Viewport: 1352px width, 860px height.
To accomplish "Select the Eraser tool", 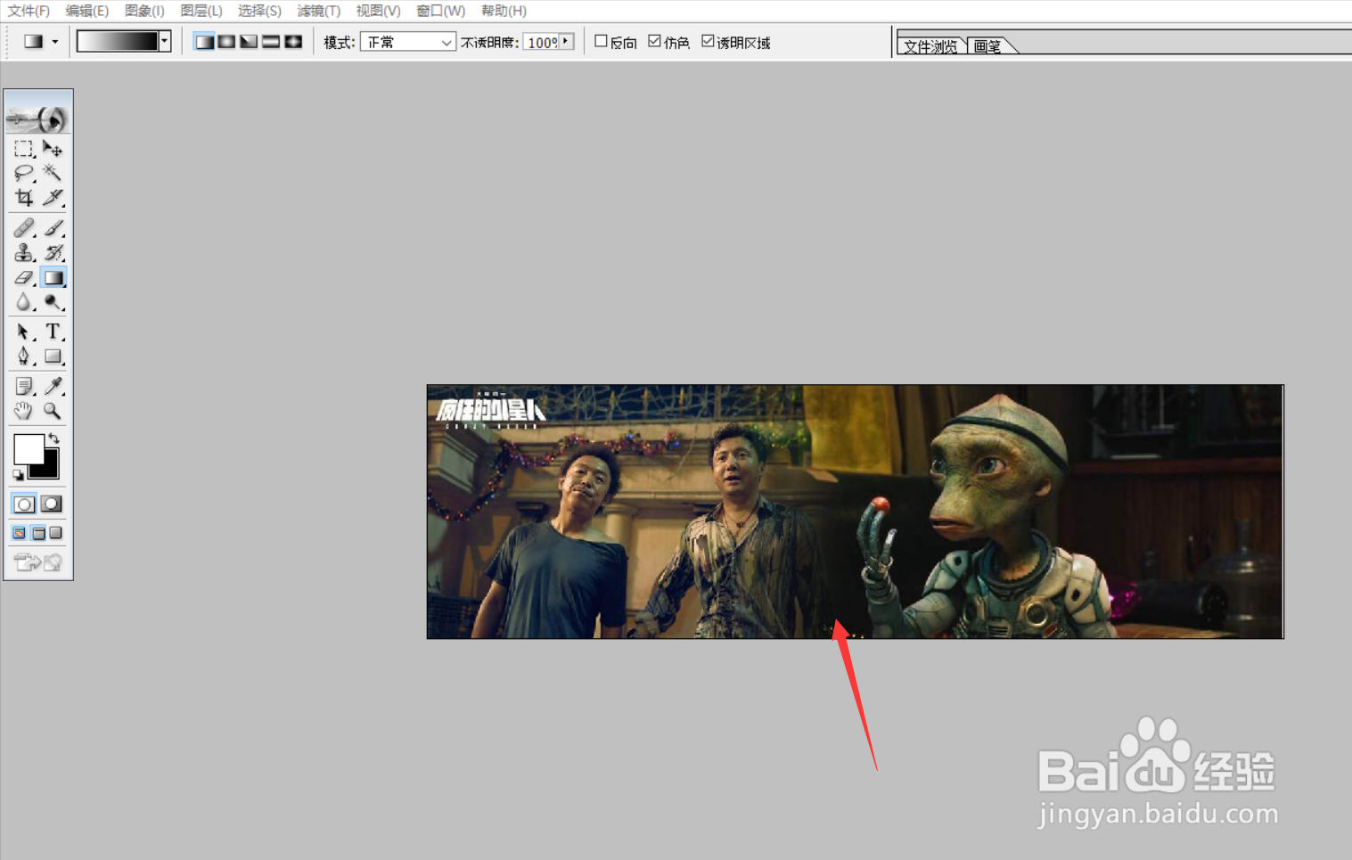I will [x=24, y=278].
